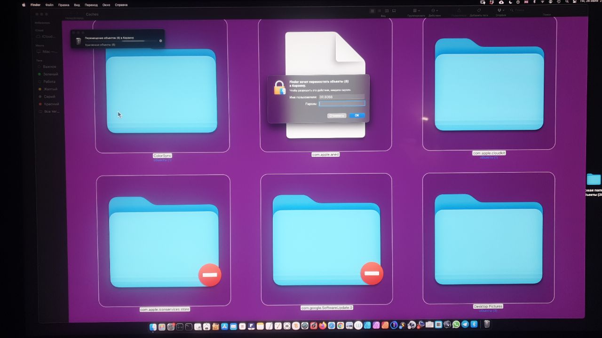
Task: Open the Действия dropdown in toolbar
Action: [x=435, y=11]
